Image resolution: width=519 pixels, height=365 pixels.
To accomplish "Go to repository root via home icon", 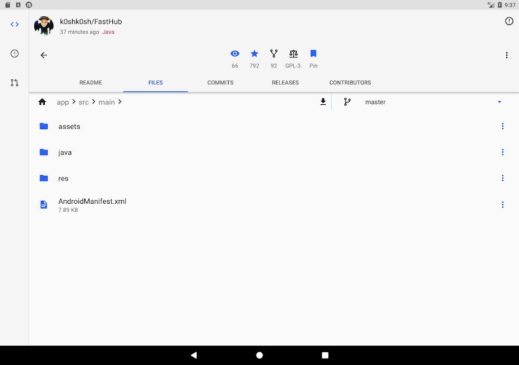I will [x=42, y=102].
